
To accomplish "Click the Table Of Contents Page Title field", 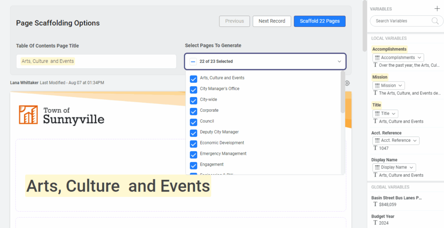I will coord(96,62).
